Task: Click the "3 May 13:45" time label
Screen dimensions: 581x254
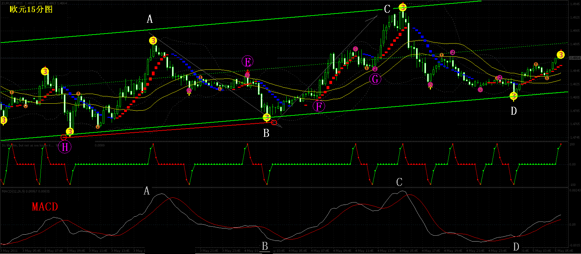Action: coord(120,251)
